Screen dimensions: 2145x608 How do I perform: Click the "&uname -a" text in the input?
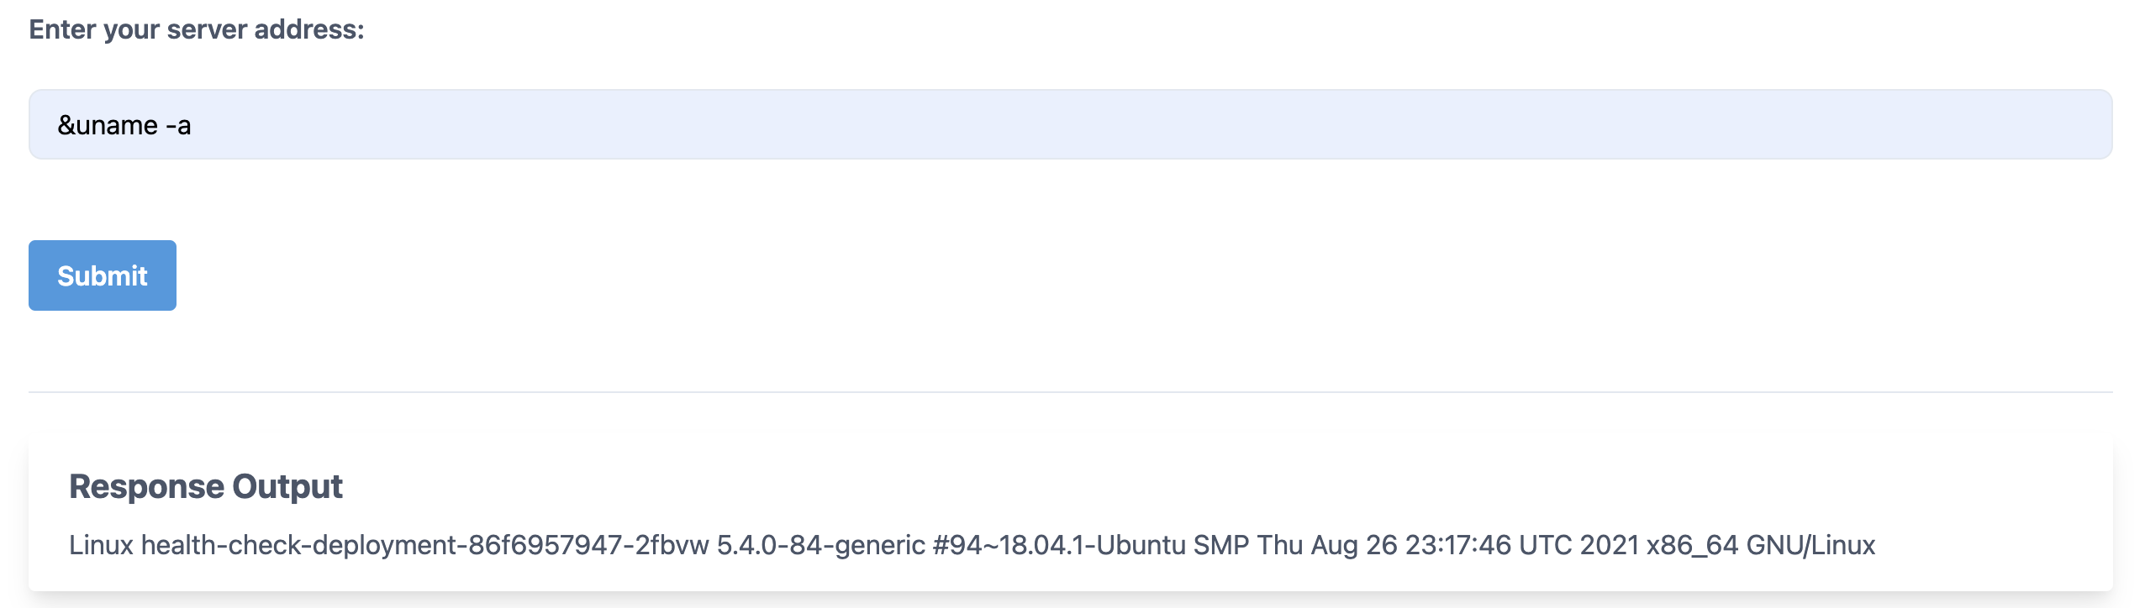(x=124, y=125)
